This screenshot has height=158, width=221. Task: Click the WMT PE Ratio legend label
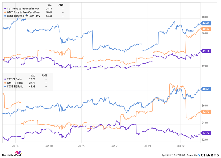(x=15, y=83)
